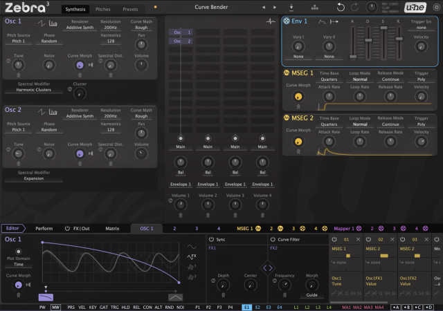
Task: Remove modulation slot 01 with X
Action: pyautogui.click(x=358, y=239)
